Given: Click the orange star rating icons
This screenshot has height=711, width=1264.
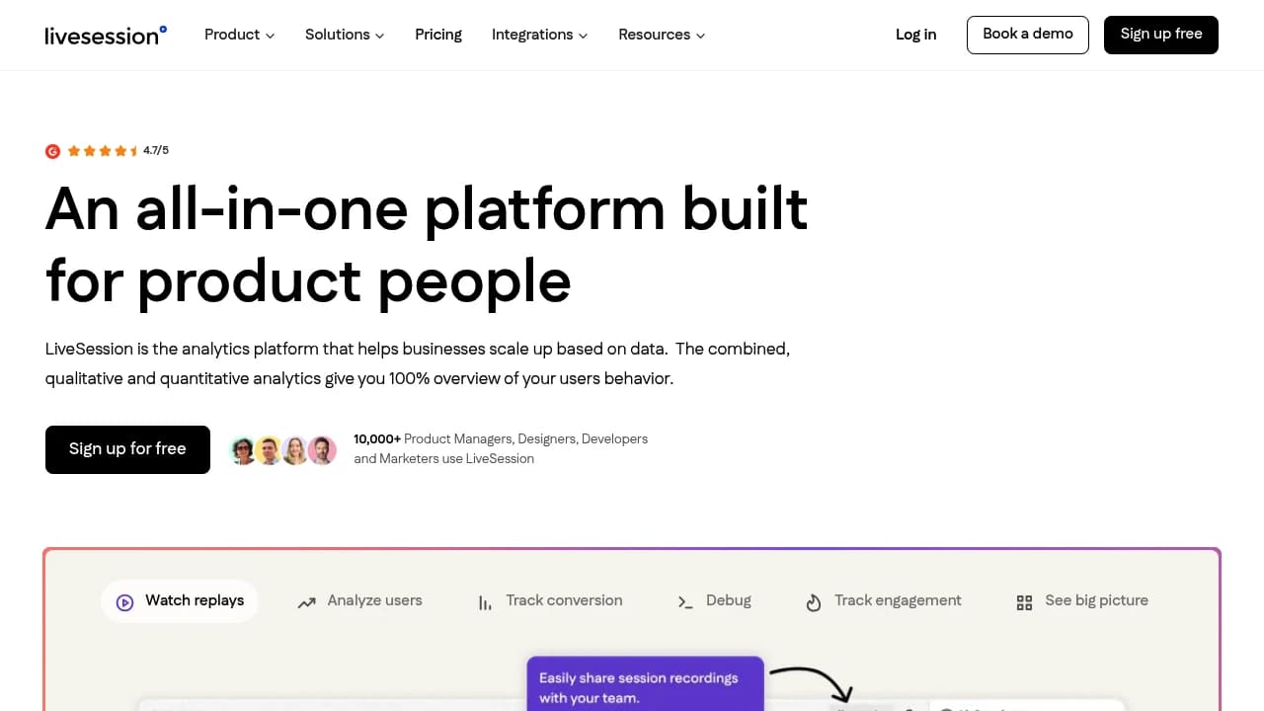Looking at the screenshot, I should click(104, 151).
